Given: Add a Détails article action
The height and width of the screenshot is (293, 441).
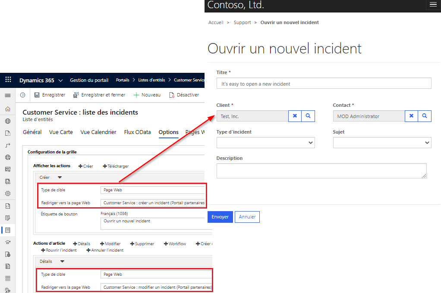Looking at the screenshot, I should [x=82, y=243].
